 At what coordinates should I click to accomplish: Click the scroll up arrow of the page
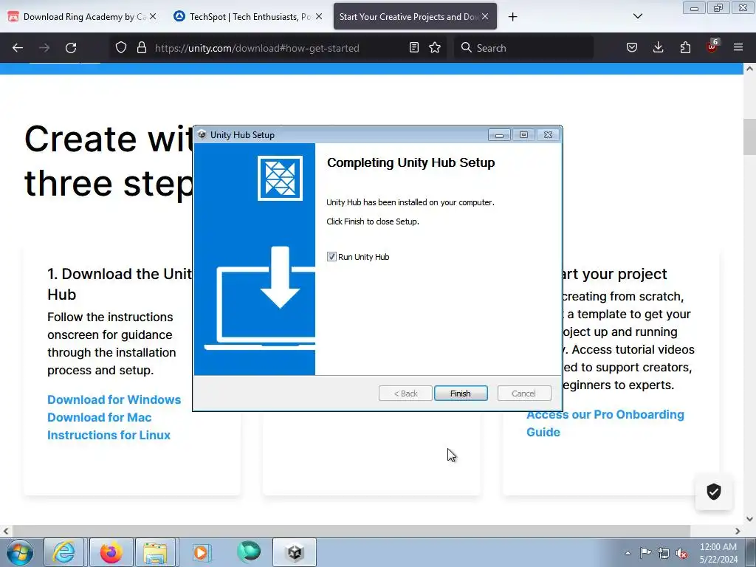[749, 69]
